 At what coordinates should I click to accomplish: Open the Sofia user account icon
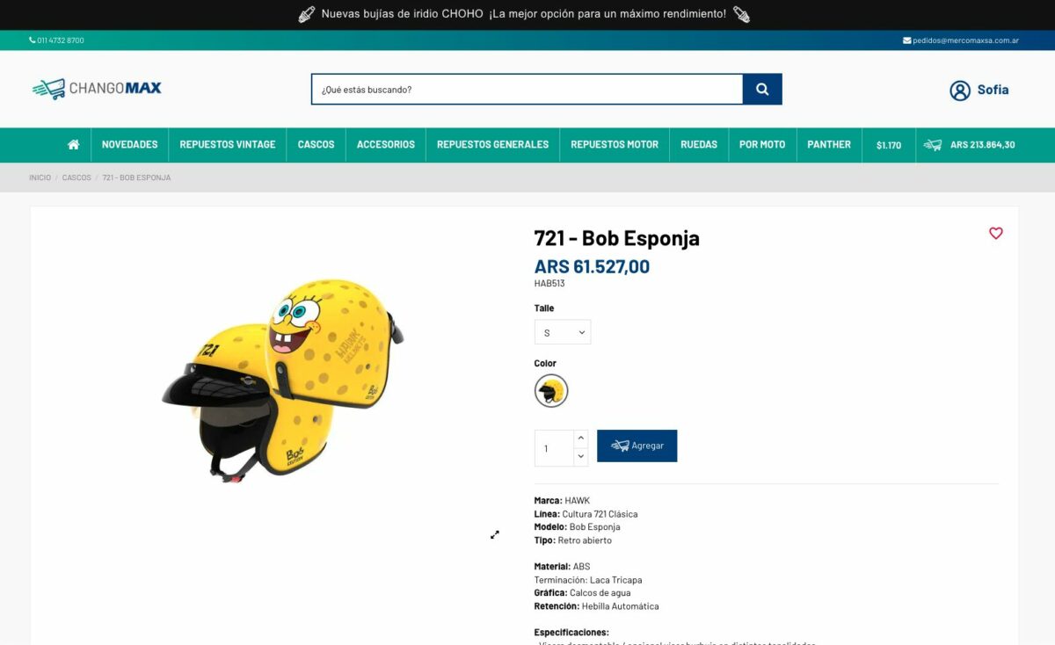[x=959, y=90]
